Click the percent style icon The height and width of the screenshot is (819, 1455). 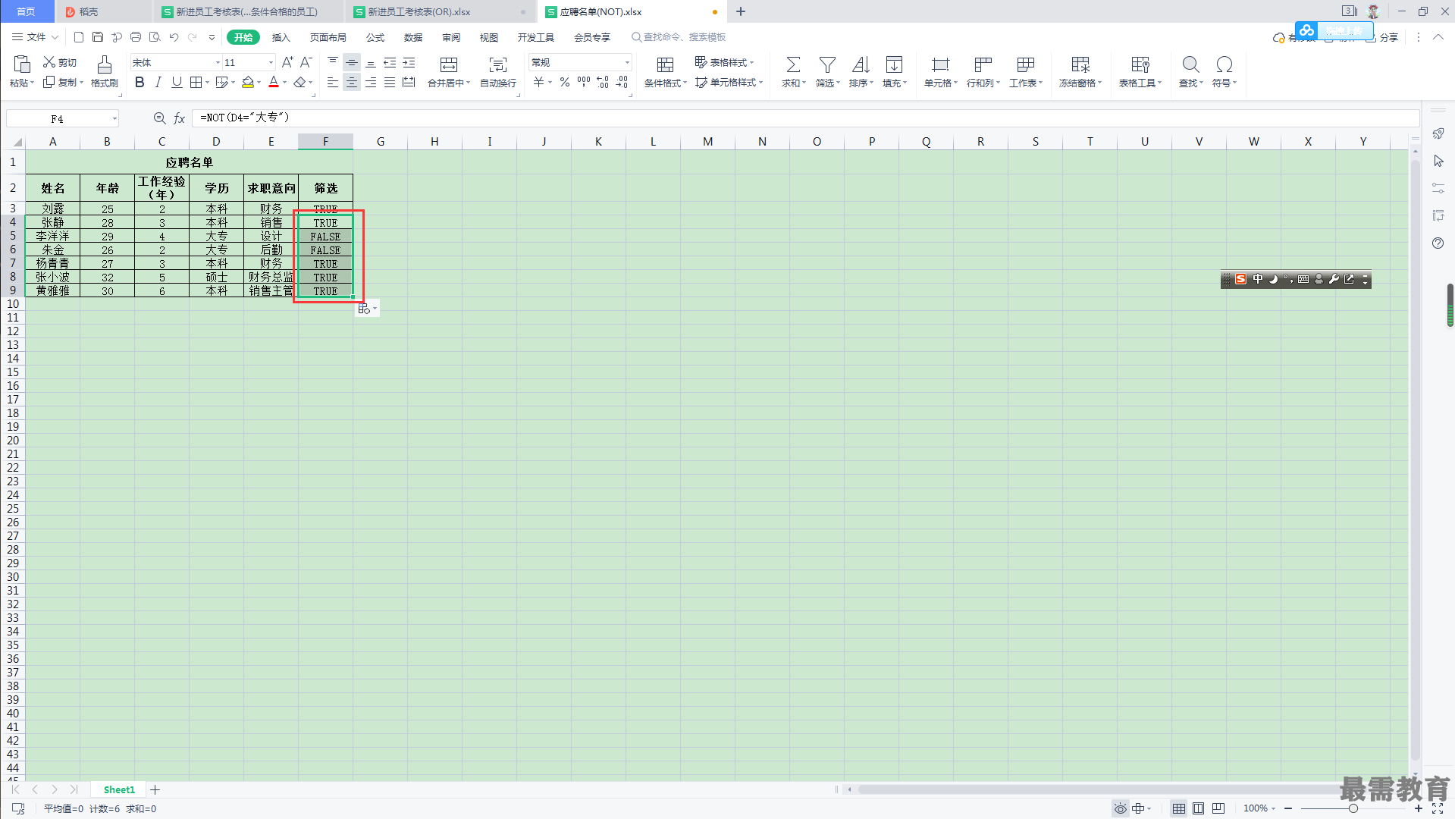click(x=565, y=83)
